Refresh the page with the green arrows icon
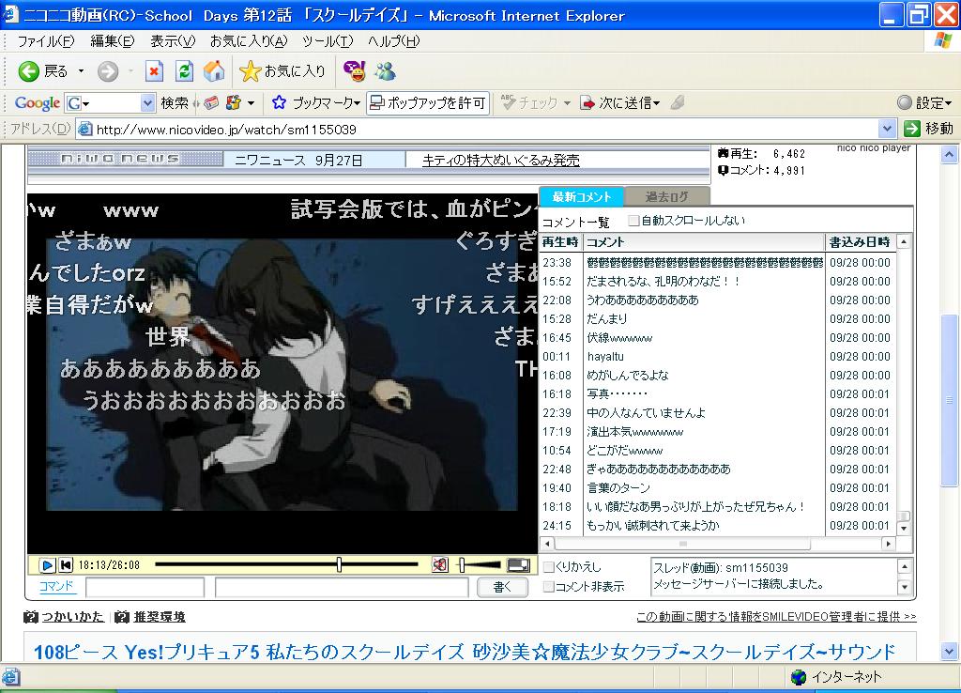 coord(184,71)
